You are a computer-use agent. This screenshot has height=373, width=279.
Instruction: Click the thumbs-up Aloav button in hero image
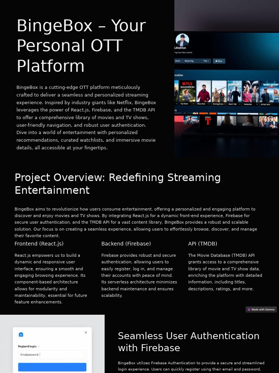coord(219,61)
